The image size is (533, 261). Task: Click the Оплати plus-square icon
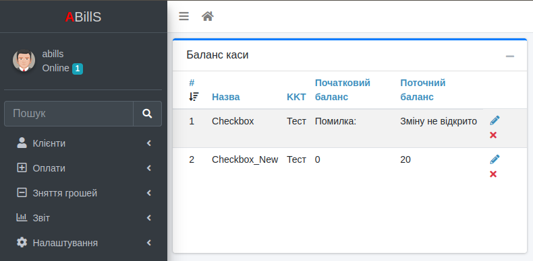[22, 167]
